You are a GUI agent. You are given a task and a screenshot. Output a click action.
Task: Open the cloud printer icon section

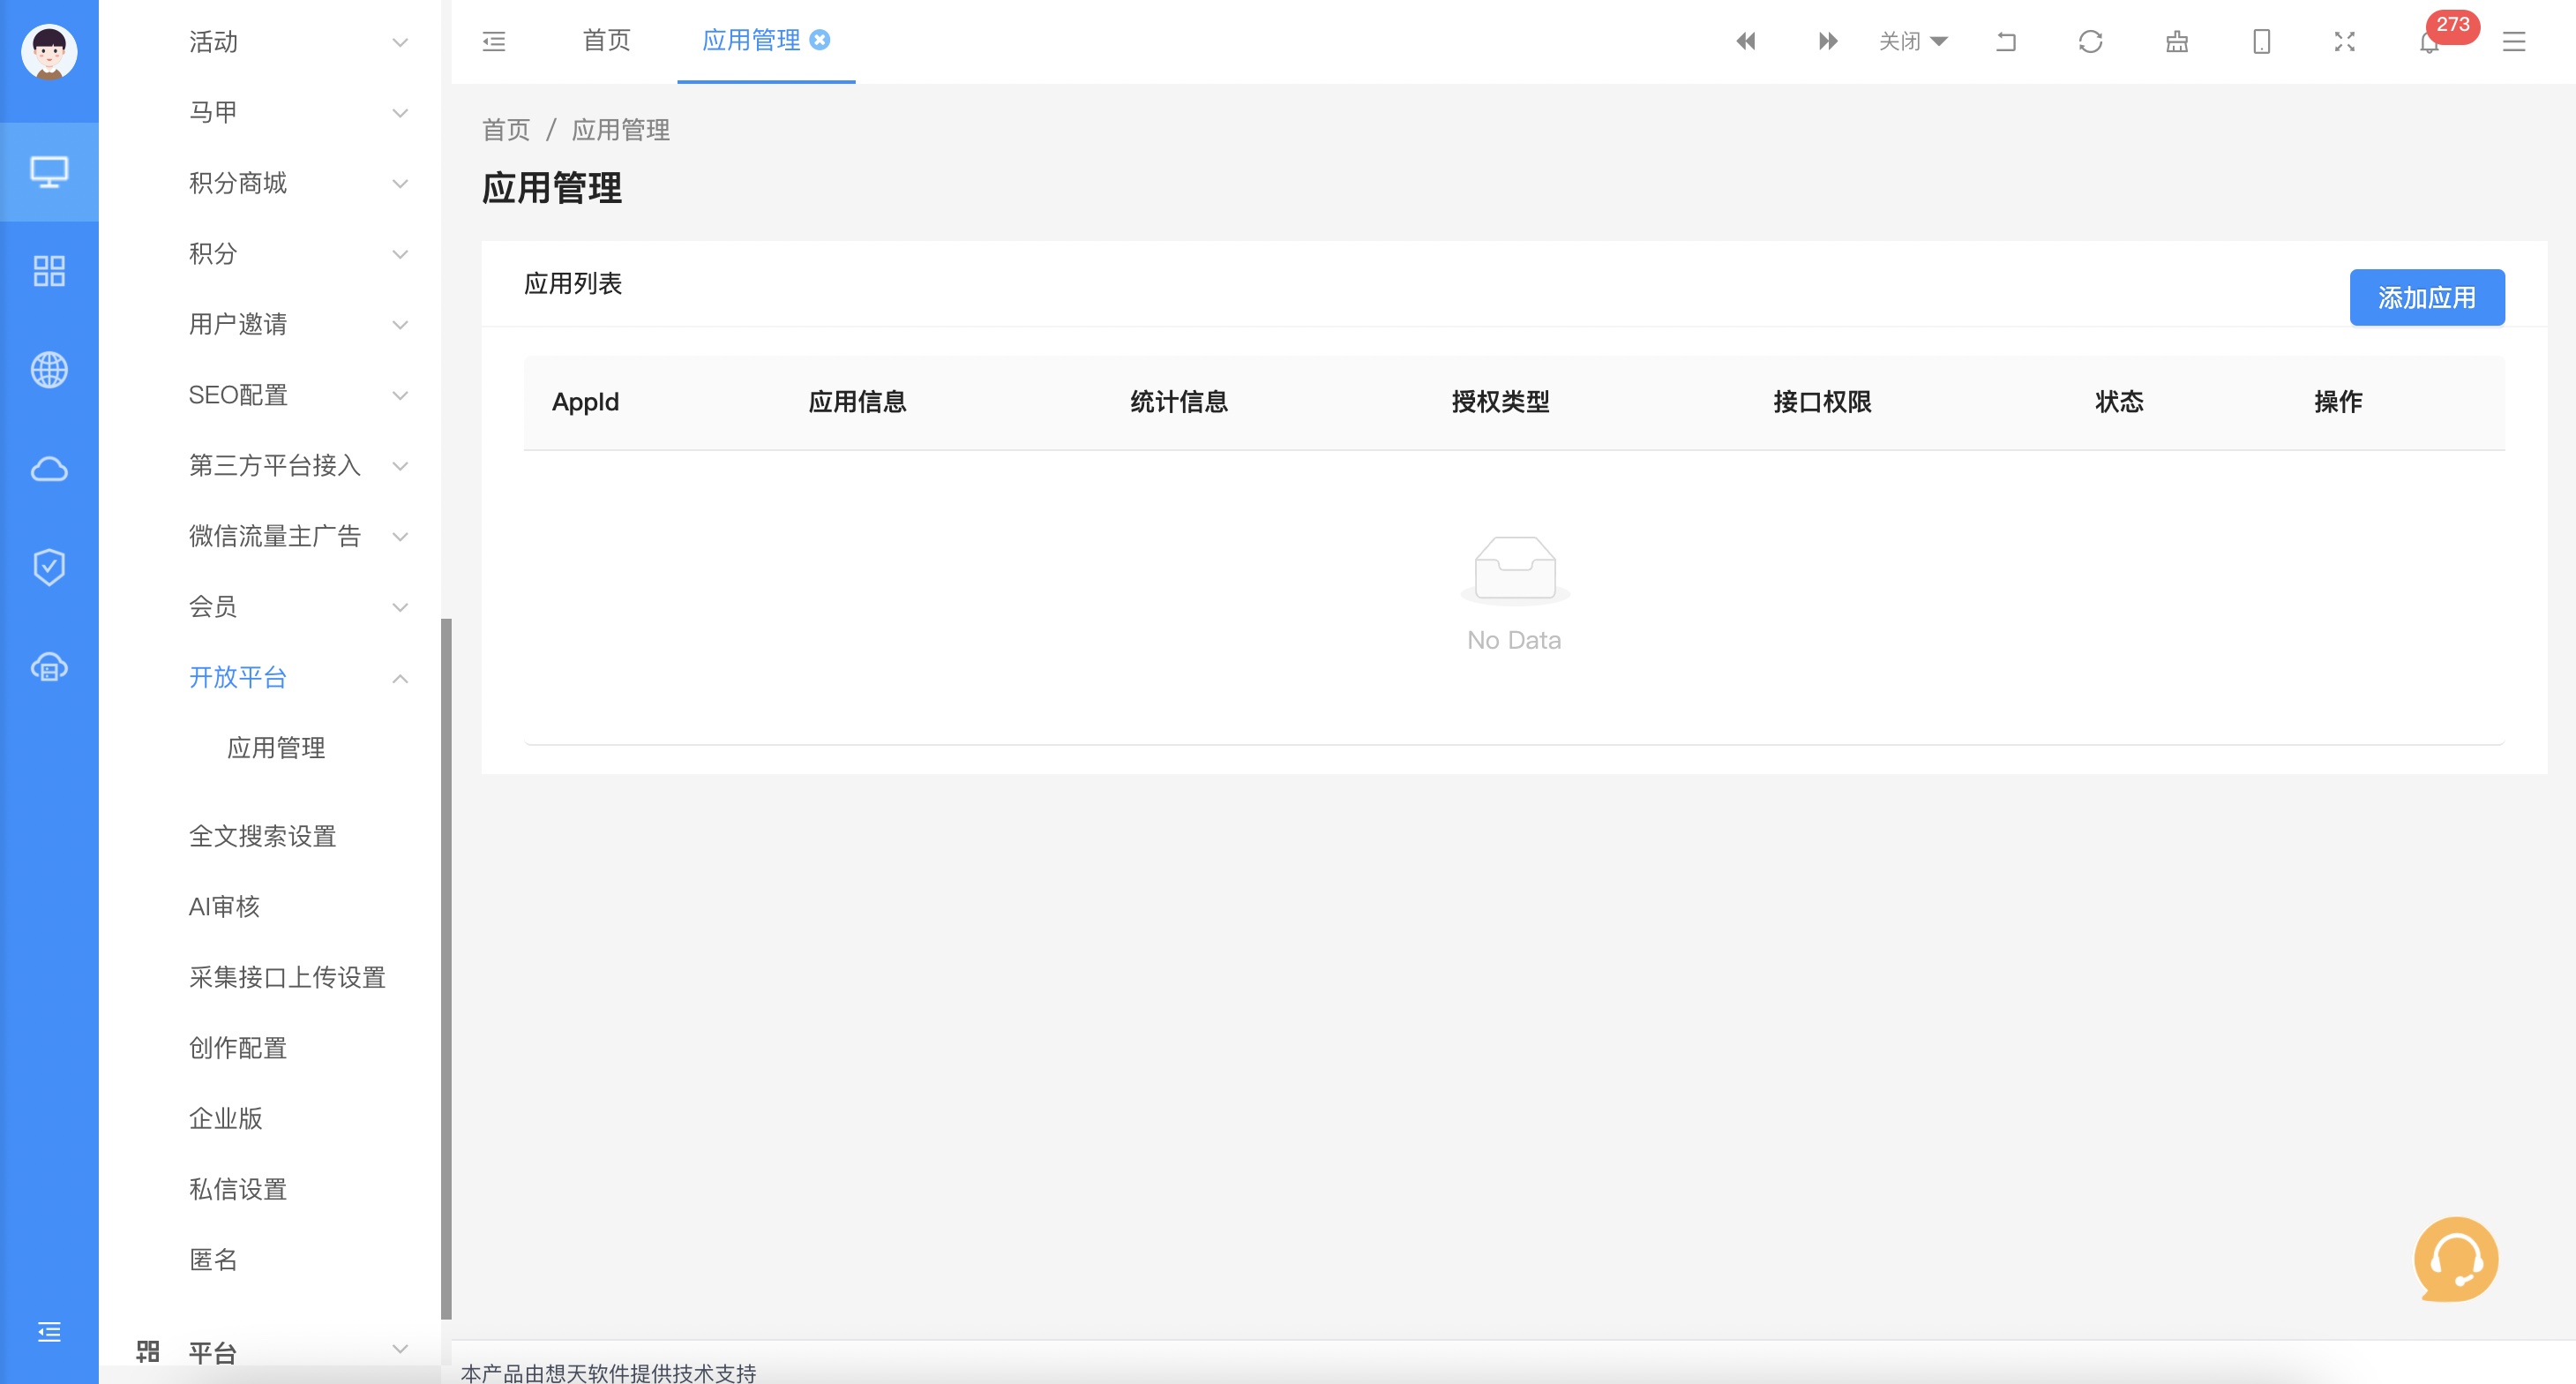pyautogui.click(x=49, y=666)
